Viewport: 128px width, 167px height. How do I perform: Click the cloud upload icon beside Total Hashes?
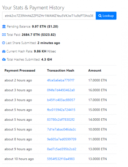pos(4,59)
